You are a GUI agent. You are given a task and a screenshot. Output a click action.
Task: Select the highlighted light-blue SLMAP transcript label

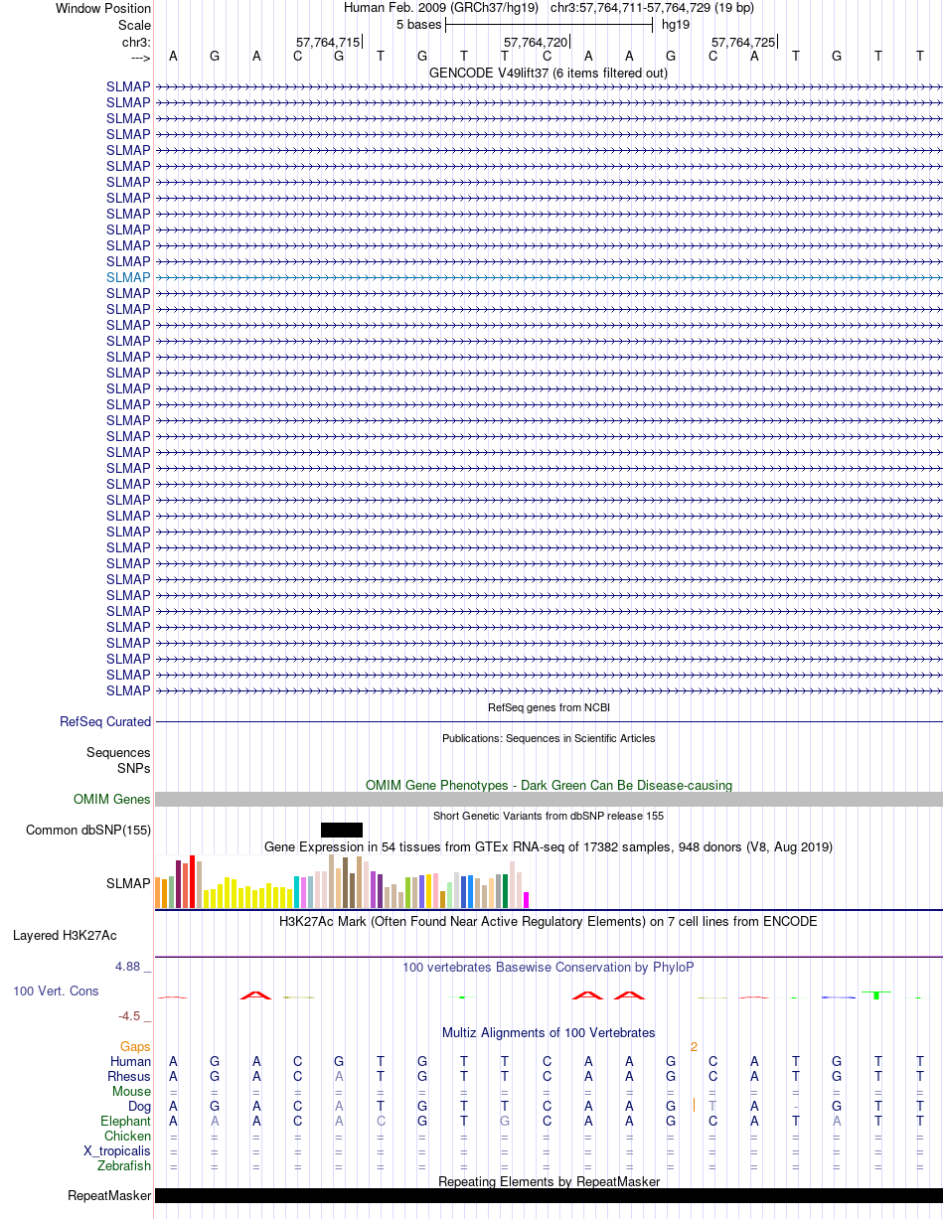(x=128, y=277)
